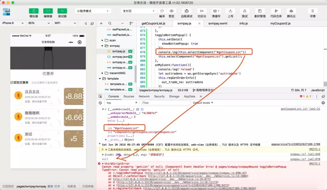Open svmpay.js? [sm]:649 source link
This screenshot has height=190, width=327.
click(305, 154)
